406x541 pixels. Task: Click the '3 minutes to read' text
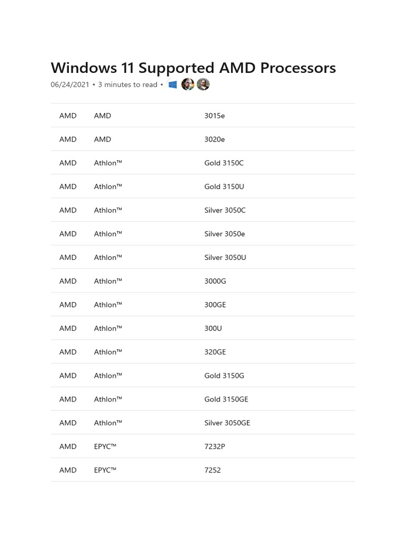[x=127, y=85]
